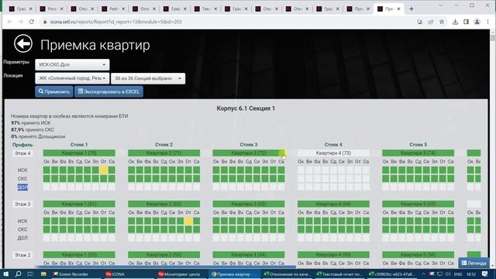This screenshot has width=496, height=279.
Task: Switch to Мониторинг центр taskbar window
Action: (180, 274)
